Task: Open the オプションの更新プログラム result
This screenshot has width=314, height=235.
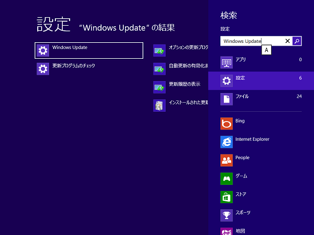Action: [x=180, y=50]
